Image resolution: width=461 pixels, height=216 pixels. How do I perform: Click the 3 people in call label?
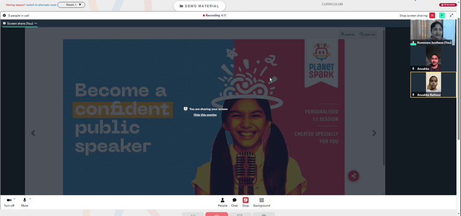click(x=18, y=16)
